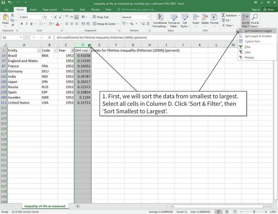Screen dimensions: 278x214
Task: Toggle underline formatting
Action: point(31,24)
